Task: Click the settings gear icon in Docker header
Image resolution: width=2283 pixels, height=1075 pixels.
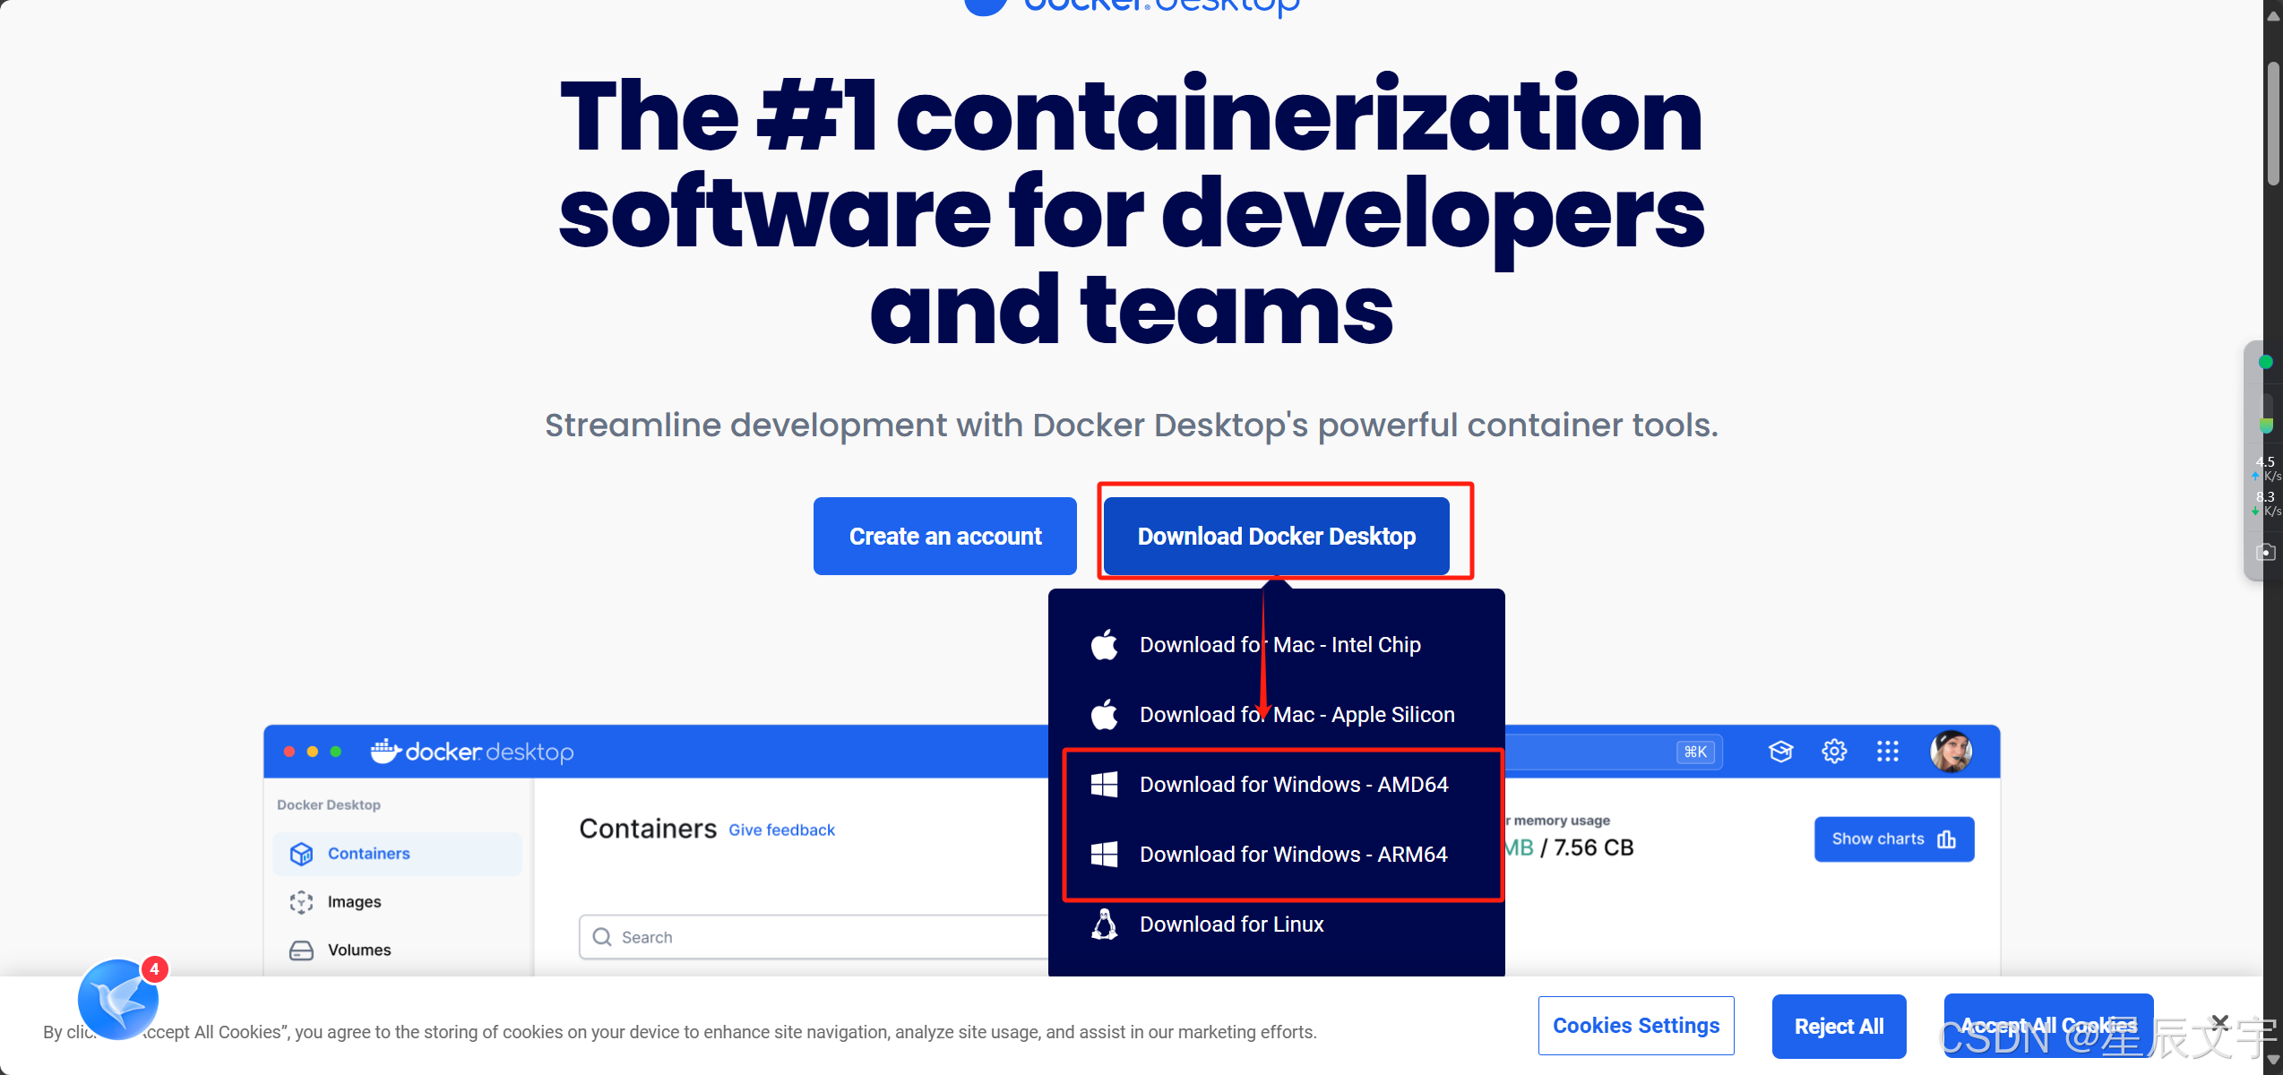Action: point(1834,751)
